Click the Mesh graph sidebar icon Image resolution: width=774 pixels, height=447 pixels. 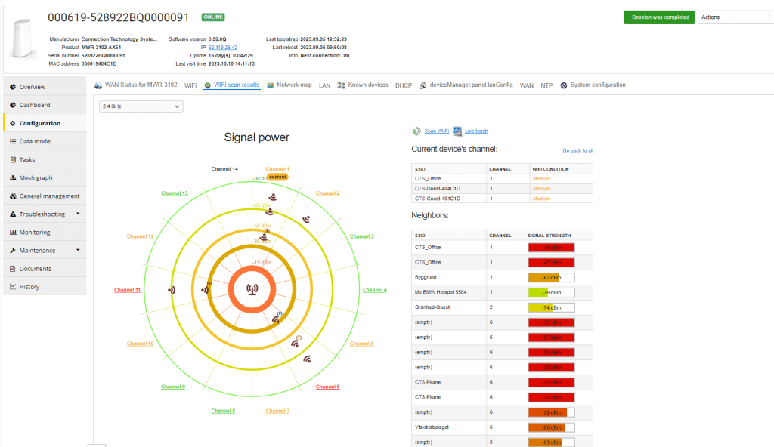[13, 178]
